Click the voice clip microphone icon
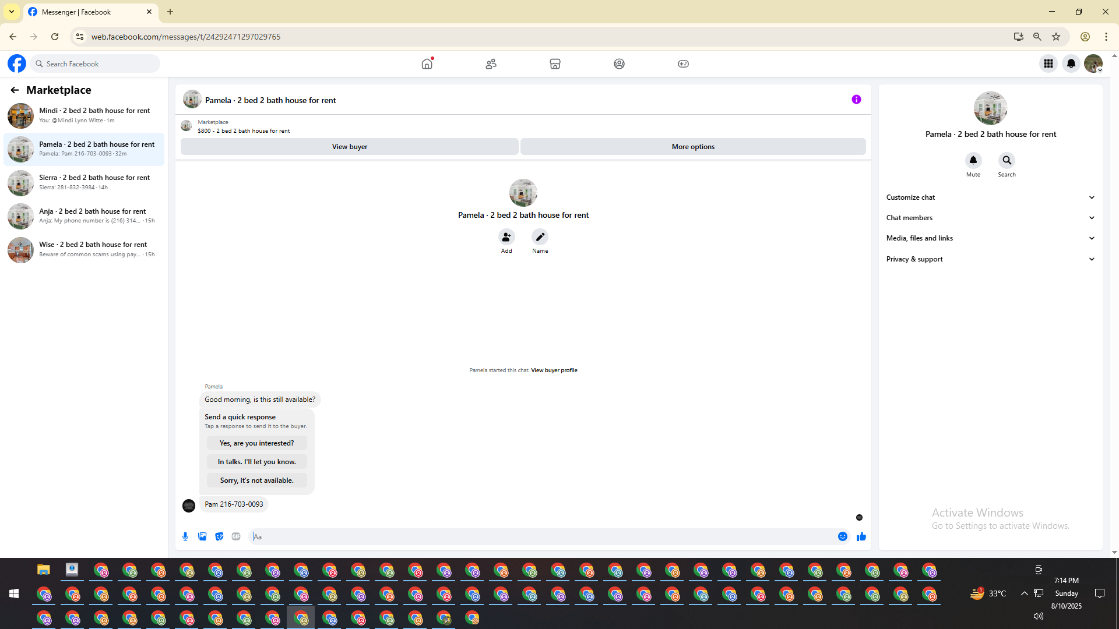 coord(185,536)
